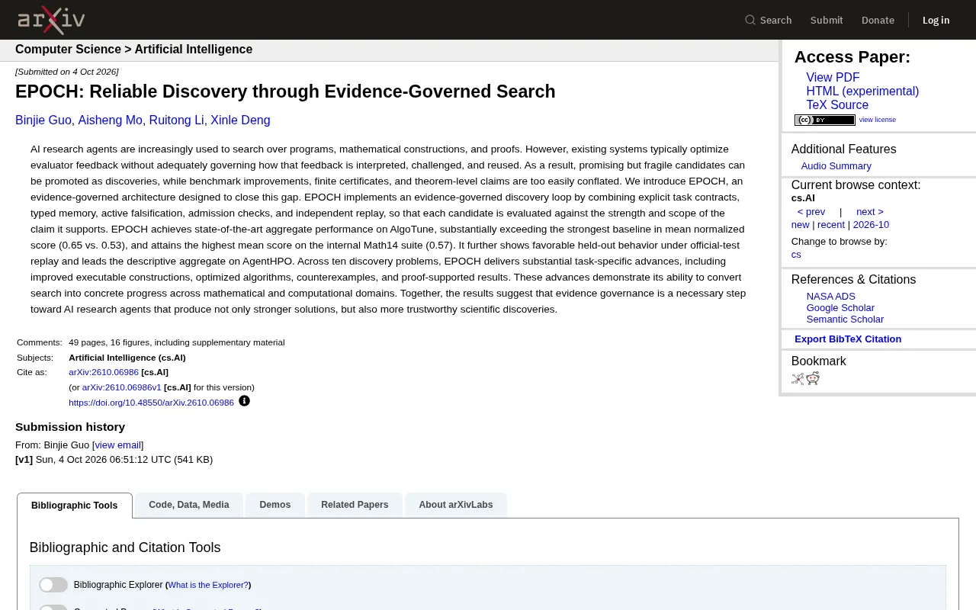Open the Demos tab
Image resolution: width=976 pixels, height=610 pixels.
(x=274, y=505)
